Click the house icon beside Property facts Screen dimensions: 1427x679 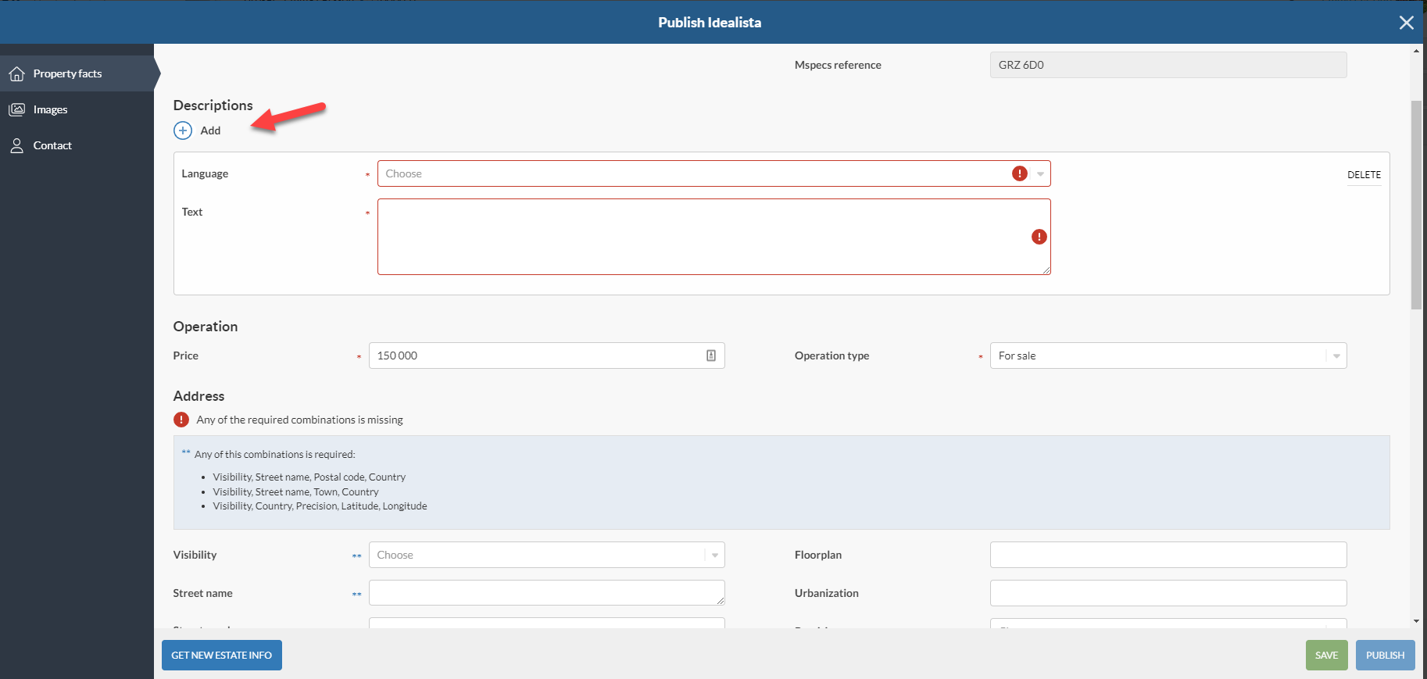[x=16, y=73]
